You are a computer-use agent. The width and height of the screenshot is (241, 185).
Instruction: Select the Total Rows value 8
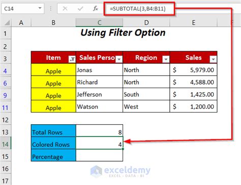pyautogui.click(x=99, y=131)
